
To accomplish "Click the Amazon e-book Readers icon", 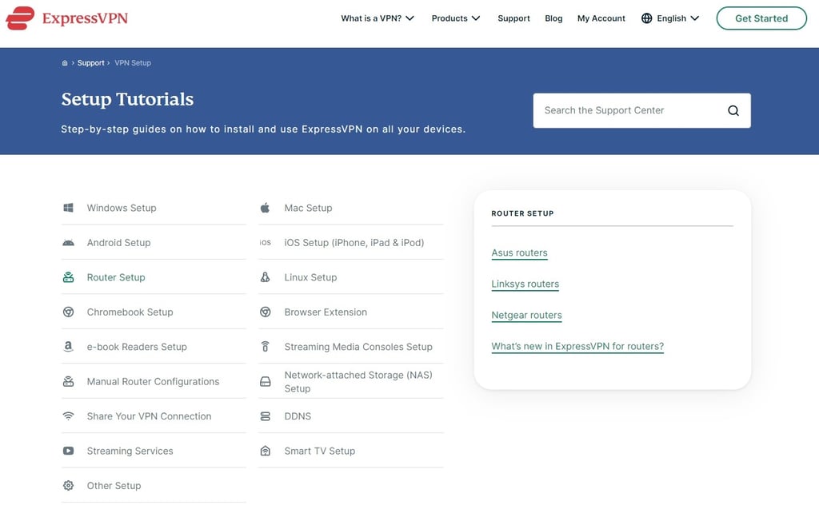I will point(69,347).
